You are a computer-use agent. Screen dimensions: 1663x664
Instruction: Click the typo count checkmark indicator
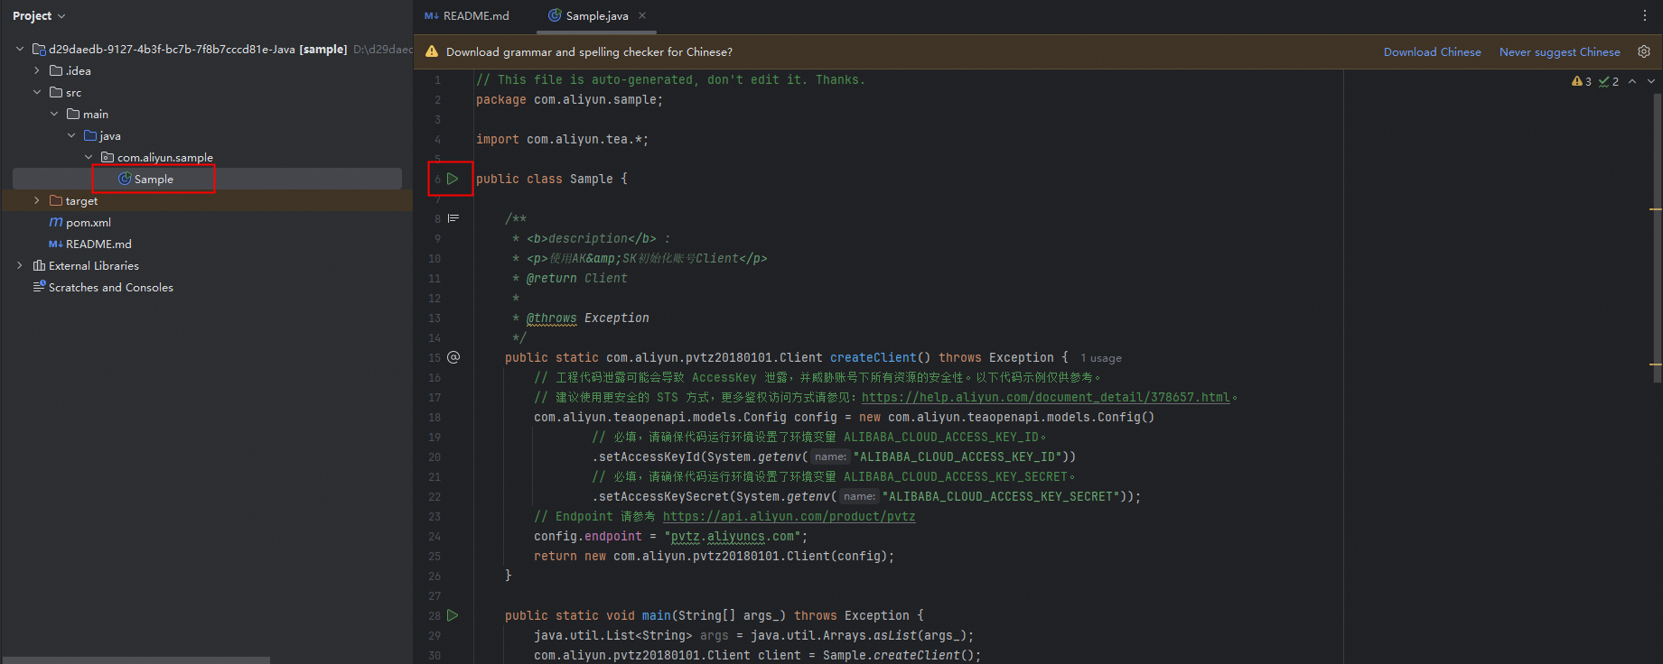click(1609, 81)
